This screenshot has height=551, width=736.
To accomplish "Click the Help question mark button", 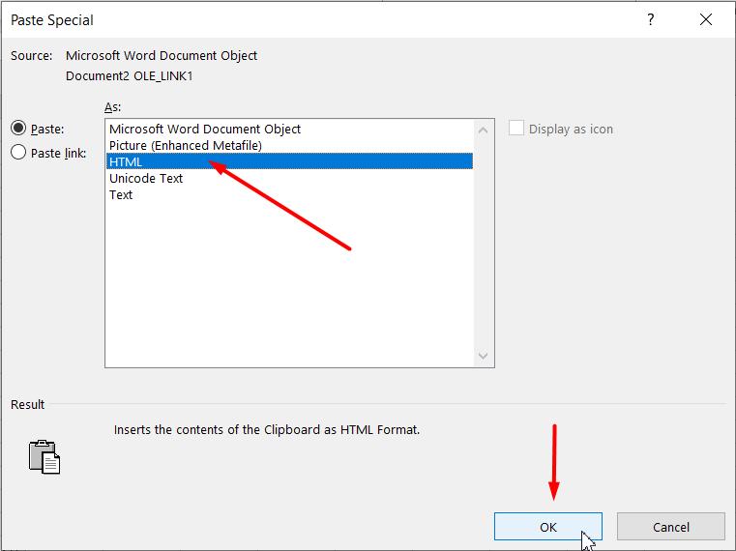I will (x=650, y=19).
